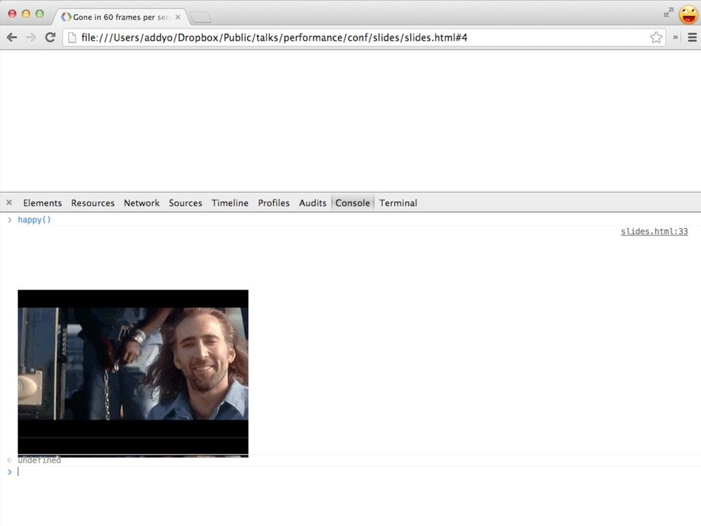
Task: Bookmark this page with the star icon
Action: [656, 38]
